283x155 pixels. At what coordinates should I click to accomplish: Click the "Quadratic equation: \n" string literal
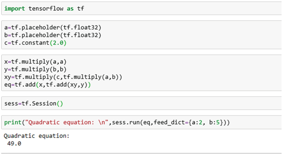67,122
